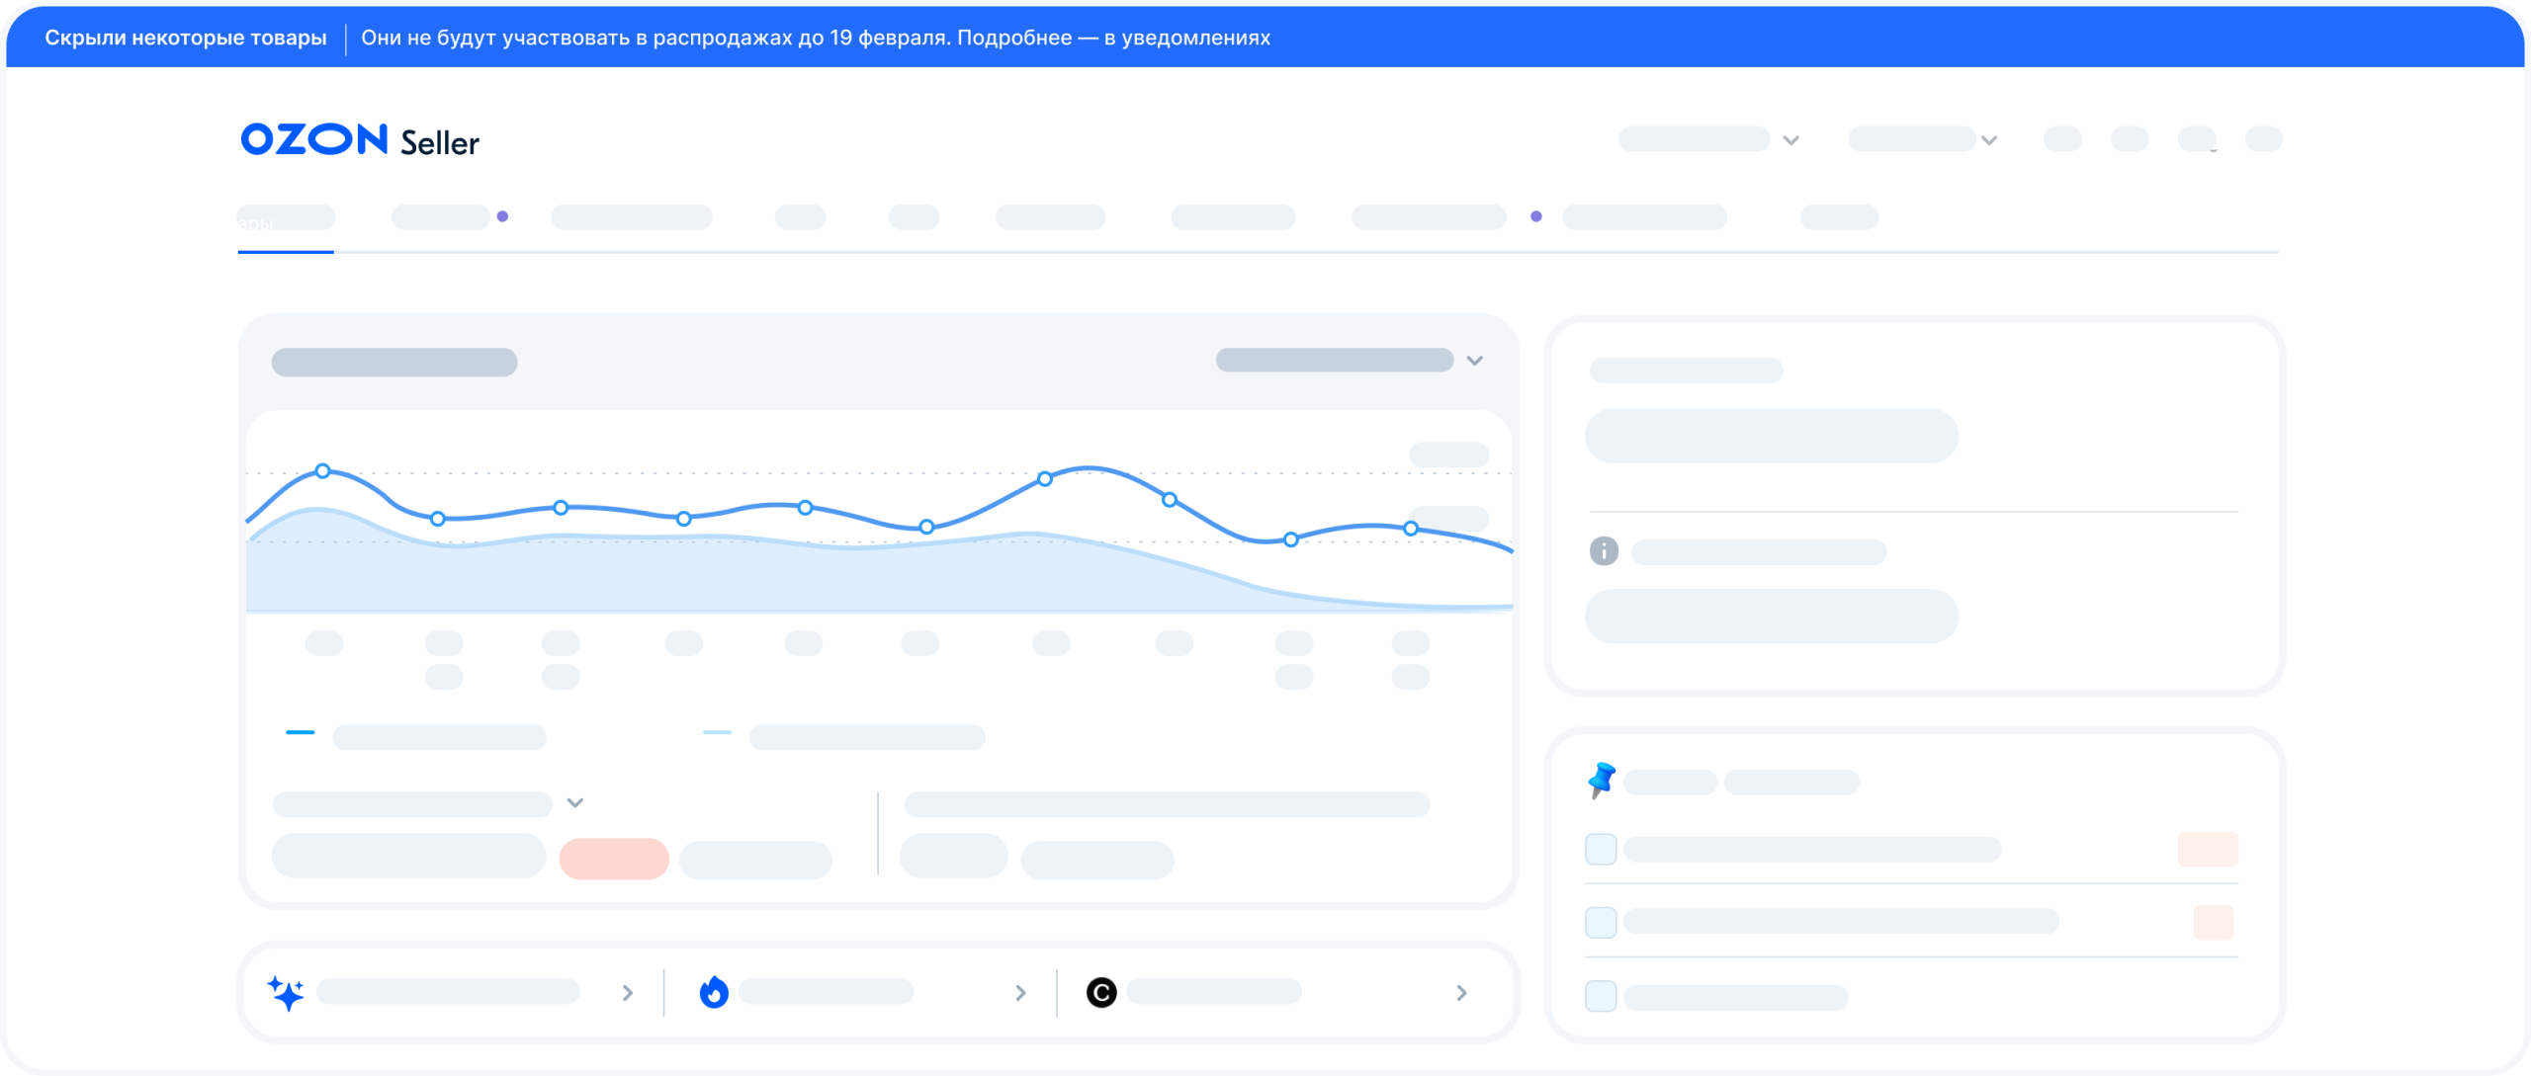
Task: Click the pink pill badge under the chart
Action: (614, 859)
